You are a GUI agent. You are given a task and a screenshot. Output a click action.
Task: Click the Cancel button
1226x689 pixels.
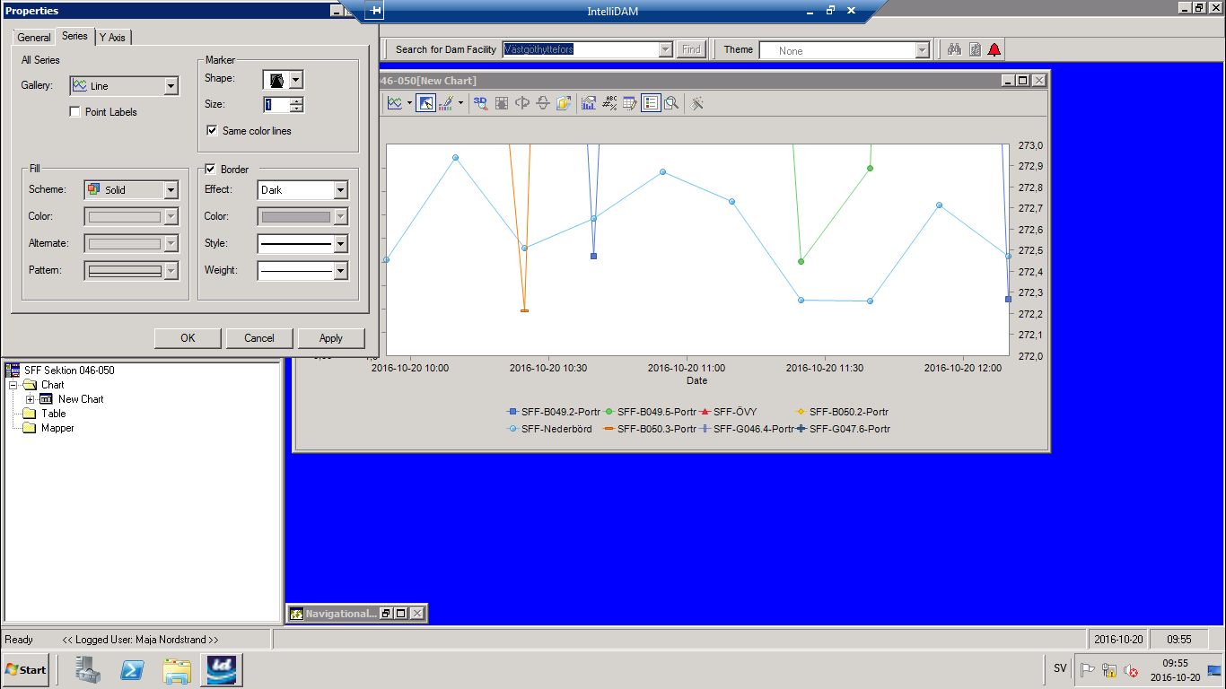coord(259,338)
